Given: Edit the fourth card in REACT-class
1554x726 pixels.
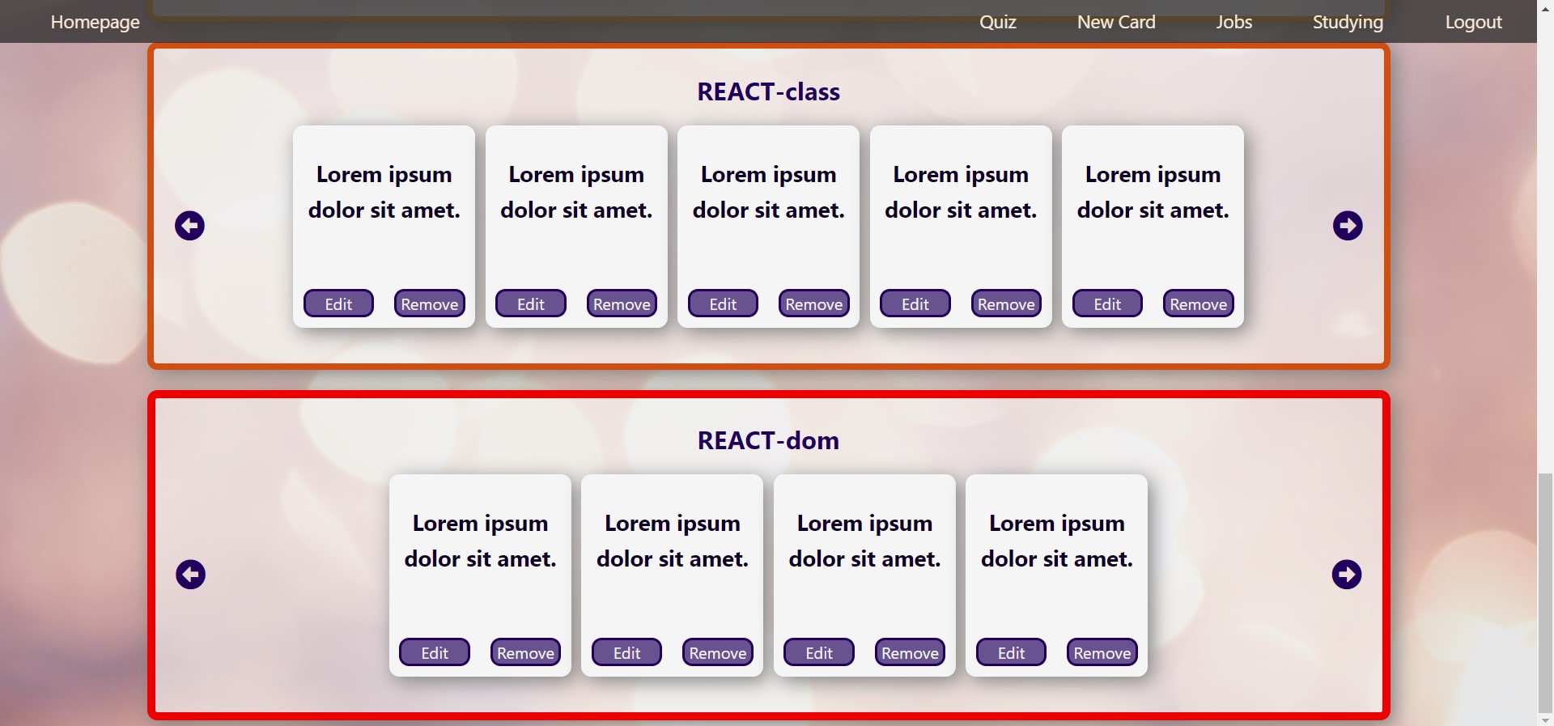Looking at the screenshot, I should coord(915,304).
